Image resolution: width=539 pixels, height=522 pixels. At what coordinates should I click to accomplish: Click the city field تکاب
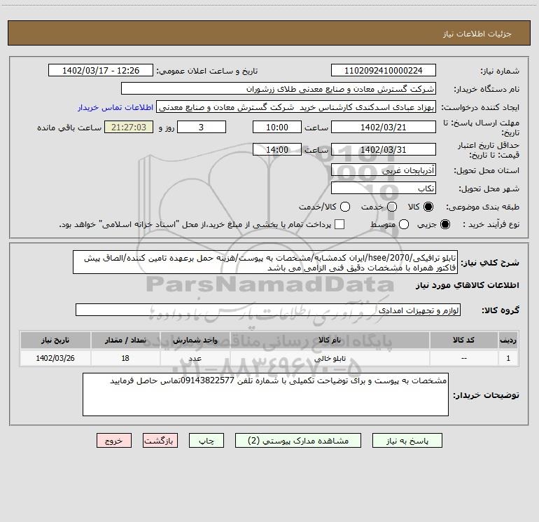click(x=384, y=188)
